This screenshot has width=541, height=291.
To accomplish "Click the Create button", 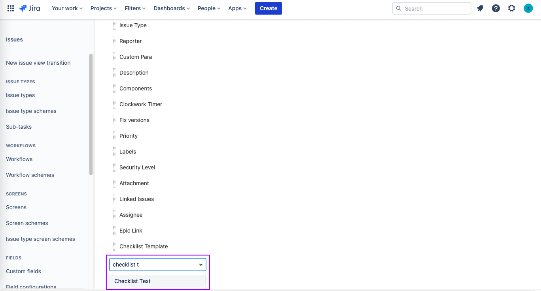I will tap(268, 8).
